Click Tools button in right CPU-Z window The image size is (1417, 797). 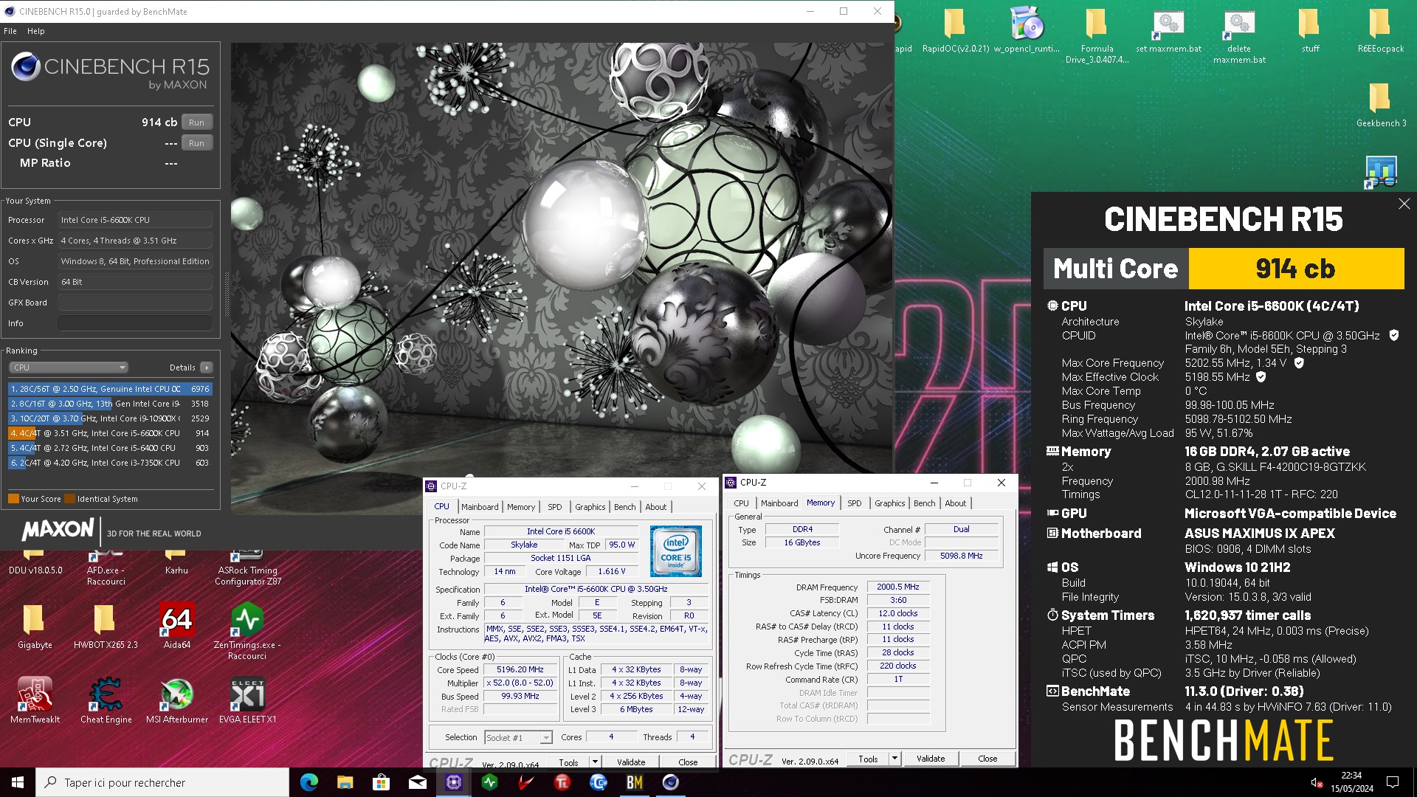point(868,759)
